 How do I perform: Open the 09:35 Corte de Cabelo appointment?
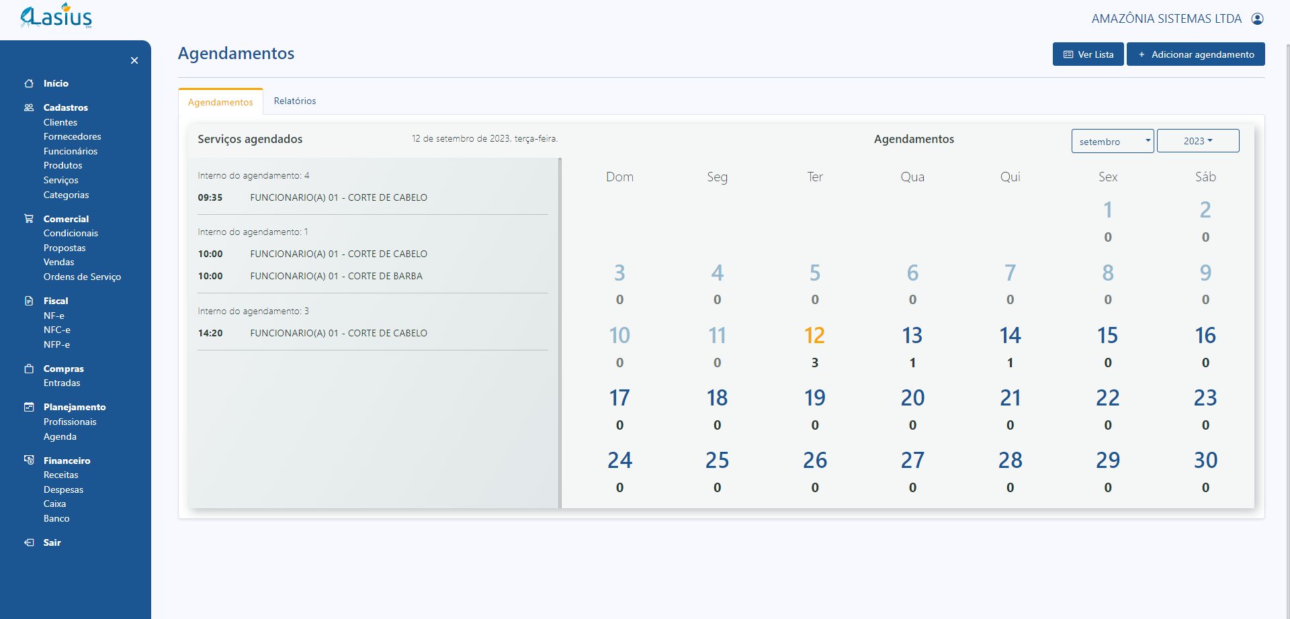tap(338, 197)
